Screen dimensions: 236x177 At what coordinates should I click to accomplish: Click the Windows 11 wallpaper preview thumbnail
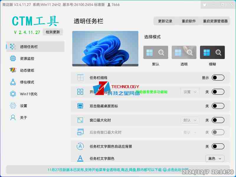[x=105, y=49]
